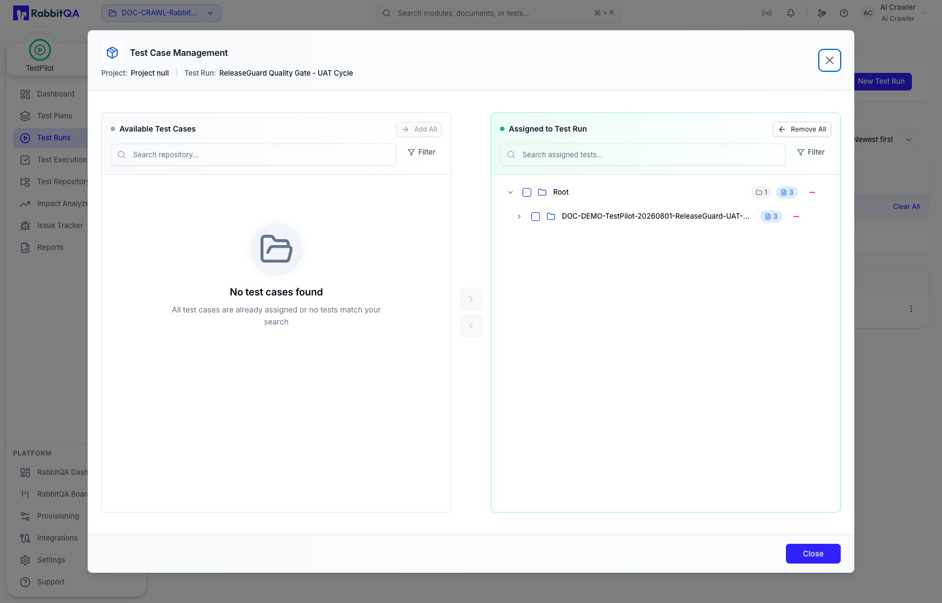Remove the DOC-DEMO-TestPilot folder with red minus

[x=796, y=217]
